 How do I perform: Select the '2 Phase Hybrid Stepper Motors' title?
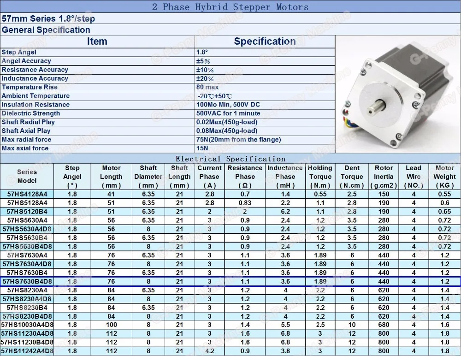click(x=230, y=7)
